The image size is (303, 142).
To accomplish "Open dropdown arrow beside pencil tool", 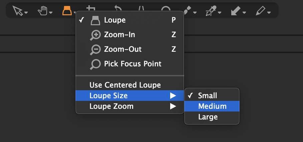I will (269, 13).
